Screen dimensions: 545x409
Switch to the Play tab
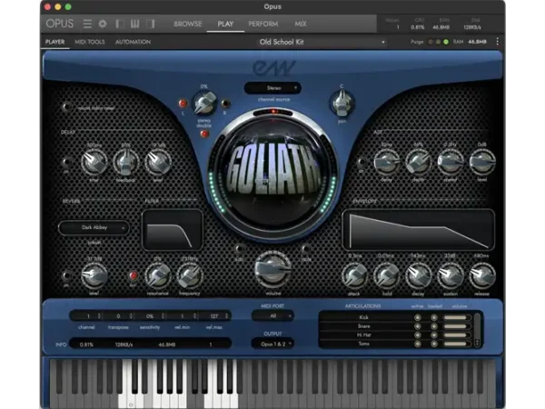pos(225,24)
